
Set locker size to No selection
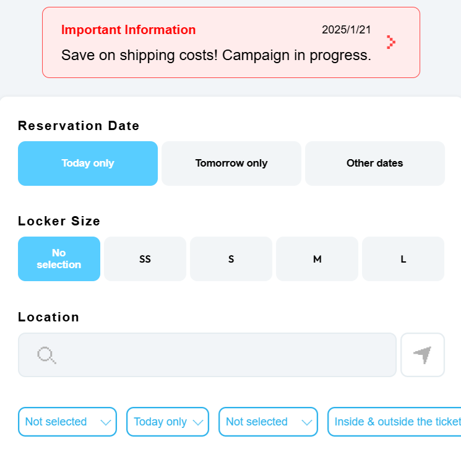point(59,259)
